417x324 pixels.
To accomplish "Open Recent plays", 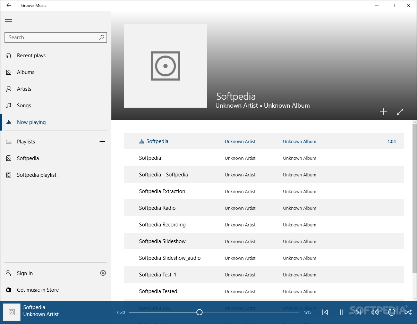I will [x=56, y=56].
